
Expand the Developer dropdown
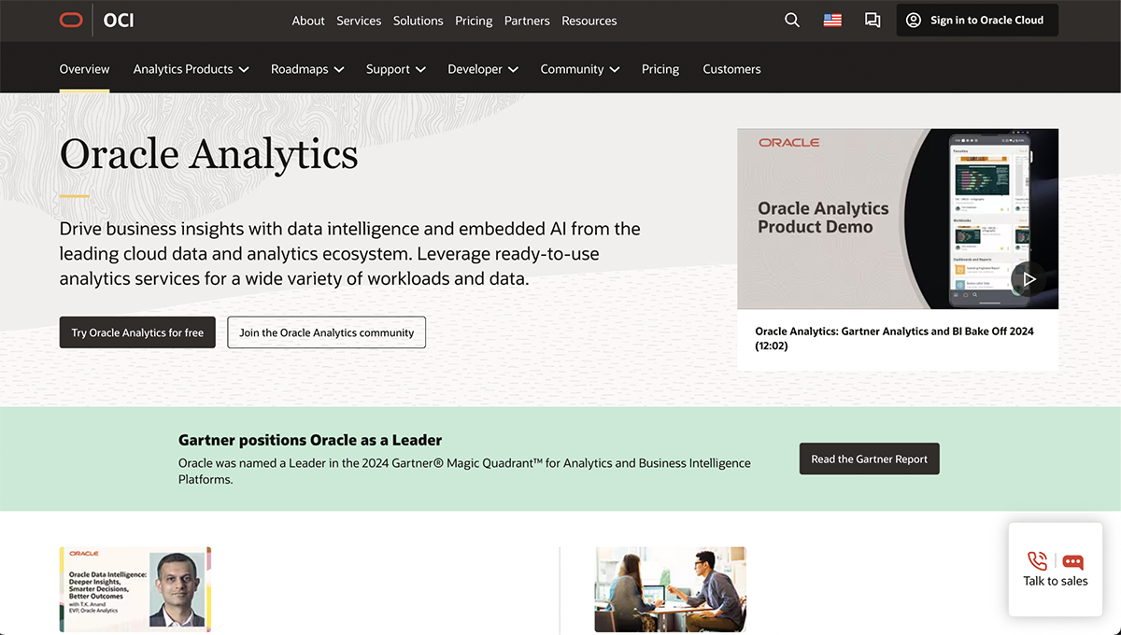tap(482, 69)
